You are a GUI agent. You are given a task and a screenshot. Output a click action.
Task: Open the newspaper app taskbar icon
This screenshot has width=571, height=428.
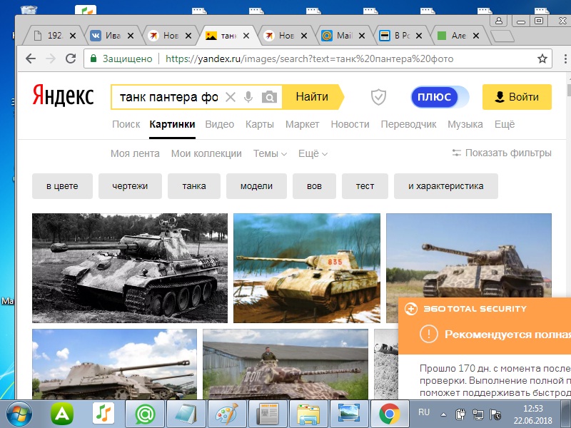click(x=268, y=414)
